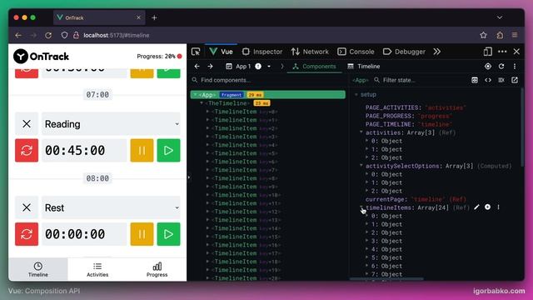Viewport: 533px width, 300px height.
Task: Close the OnTrack browser tab
Action: pos(138,17)
